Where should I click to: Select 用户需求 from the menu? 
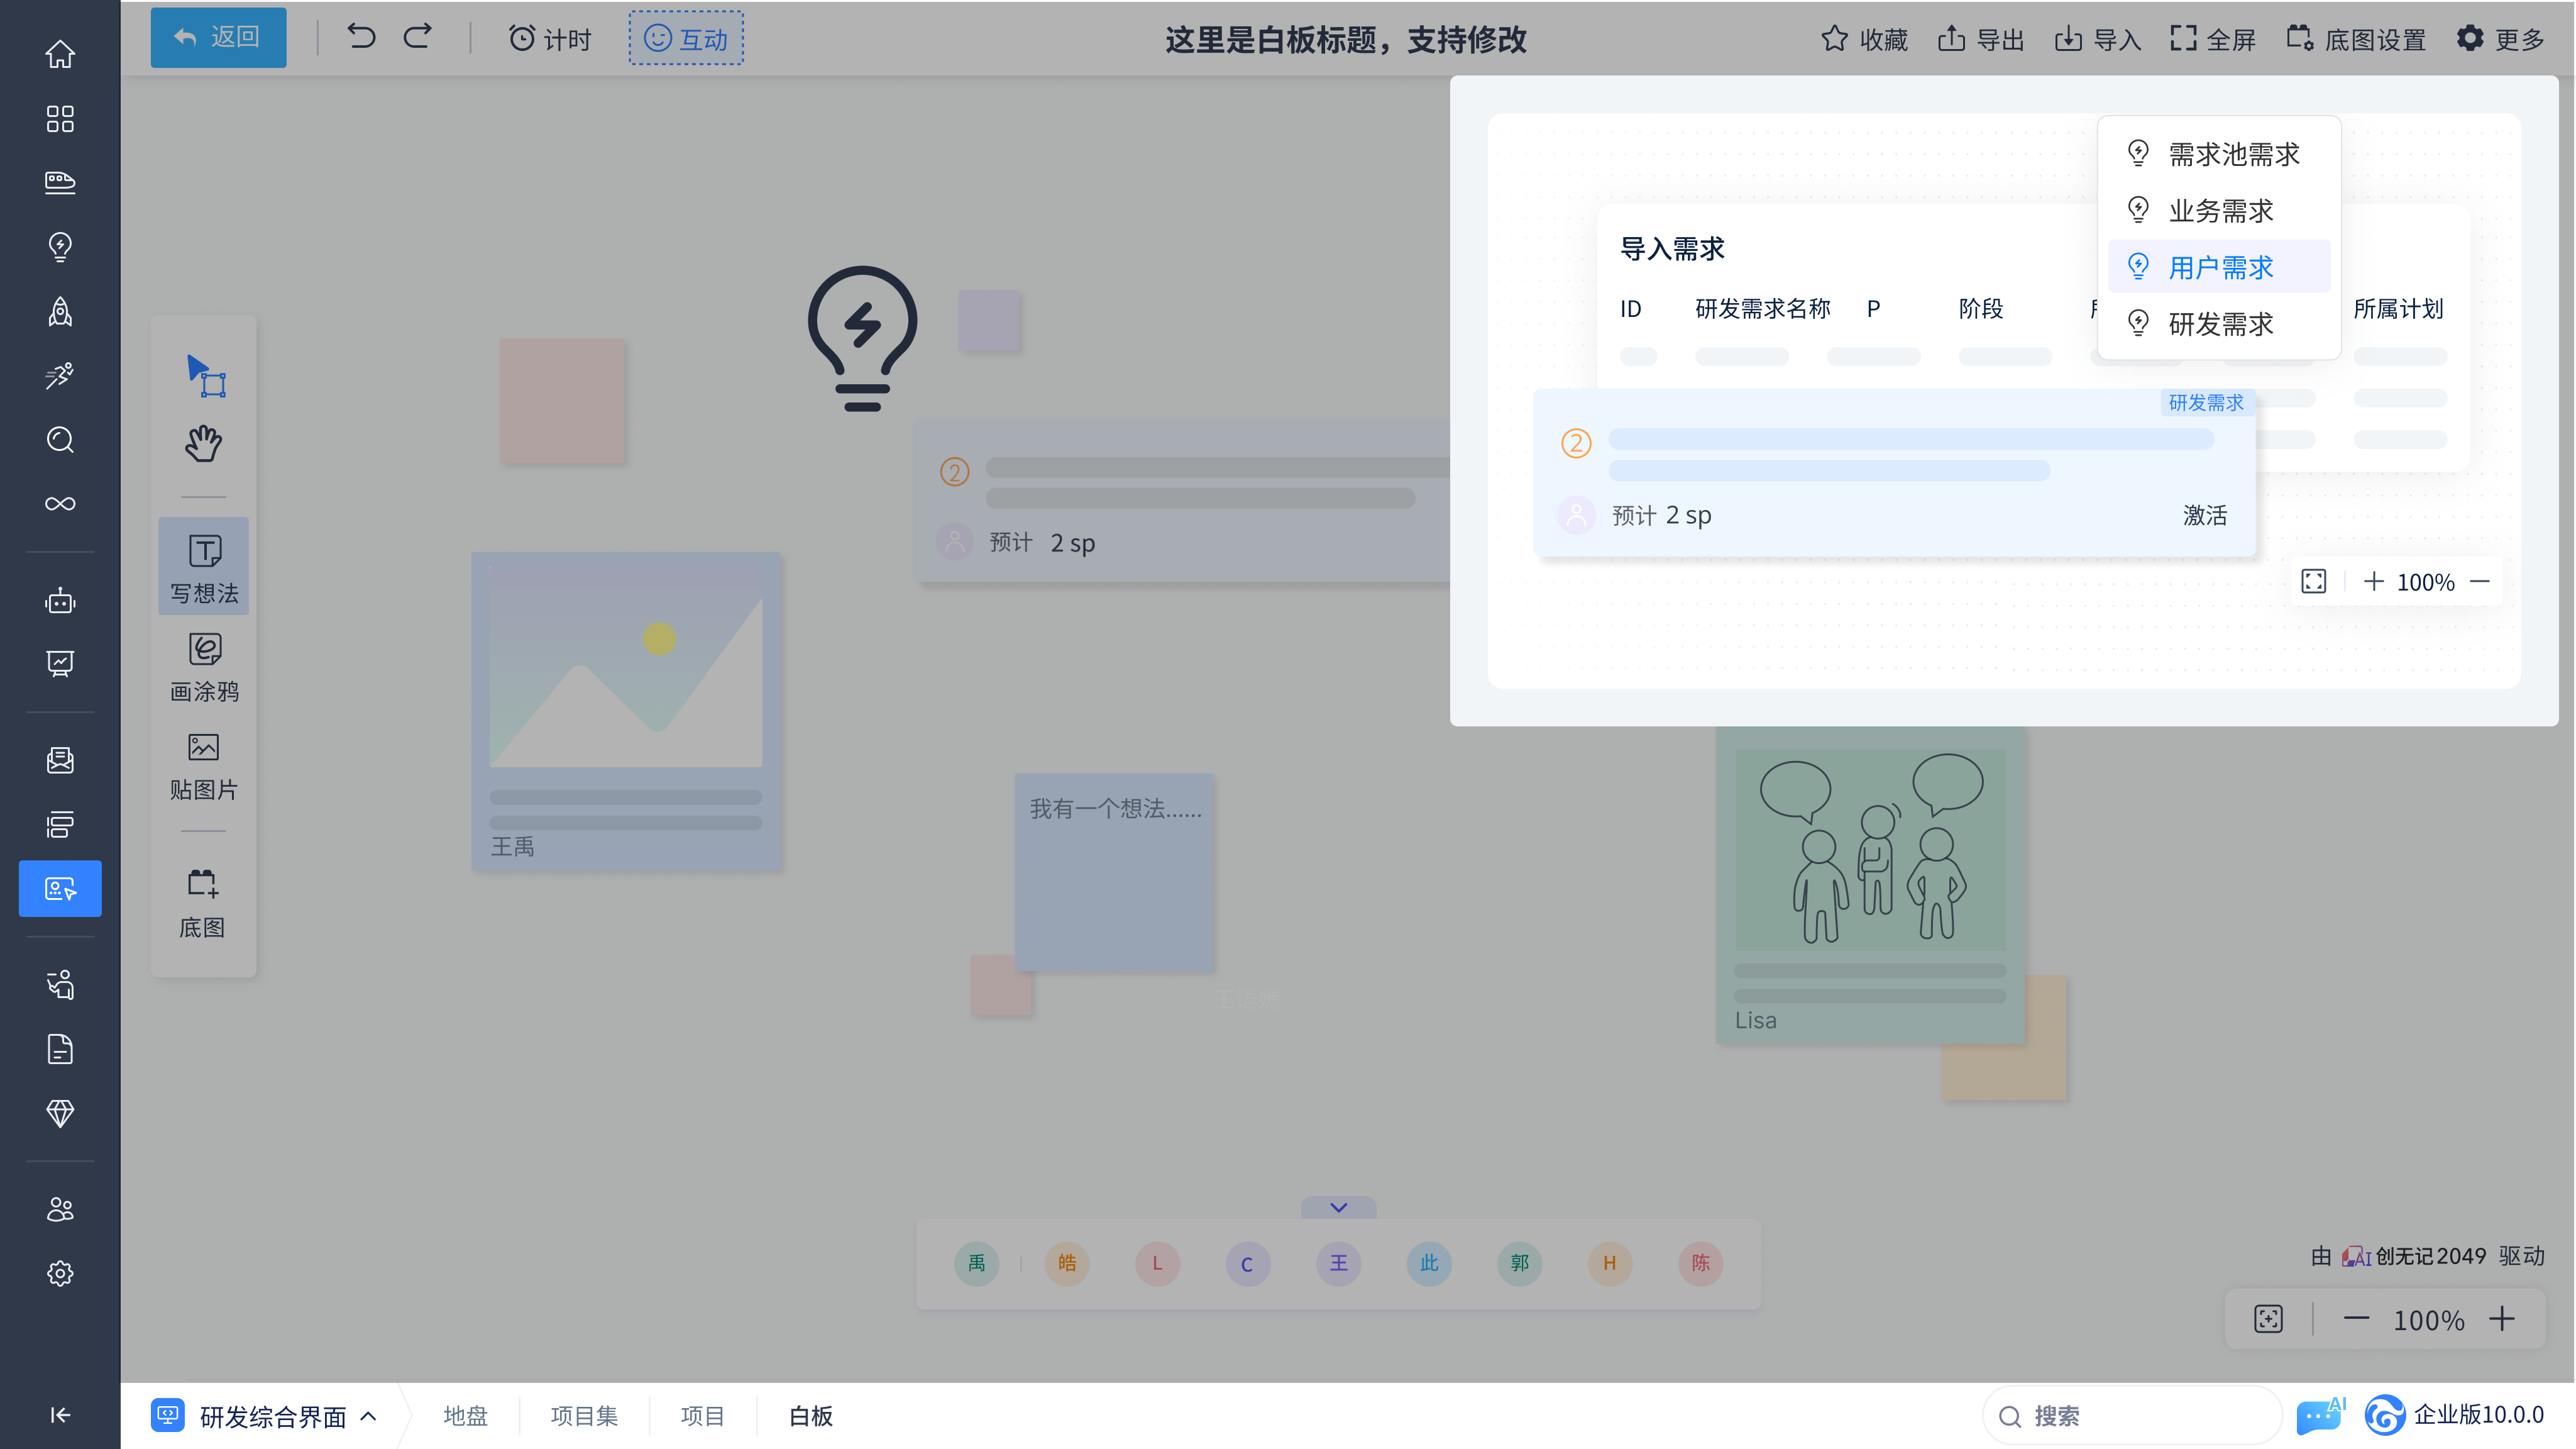[2220, 267]
